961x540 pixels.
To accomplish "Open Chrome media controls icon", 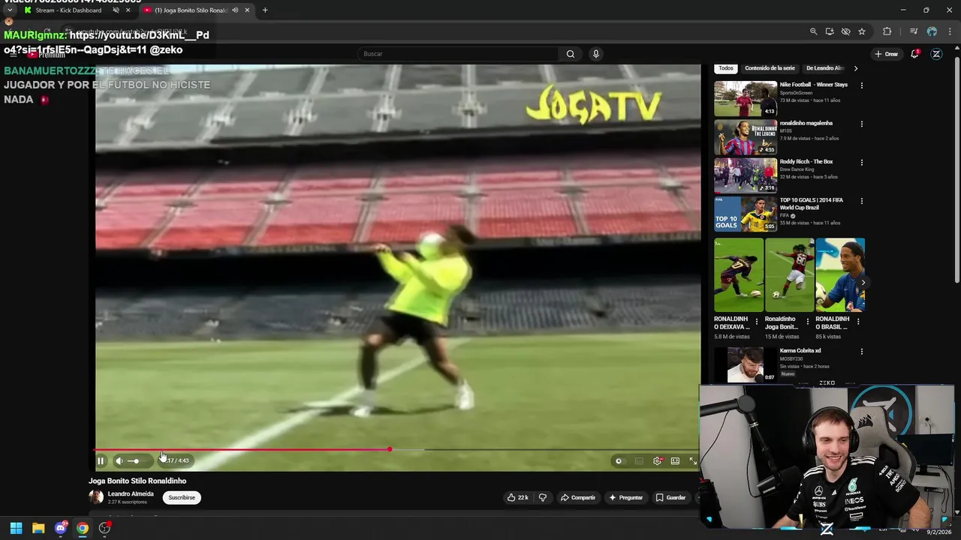I will (914, 31).
